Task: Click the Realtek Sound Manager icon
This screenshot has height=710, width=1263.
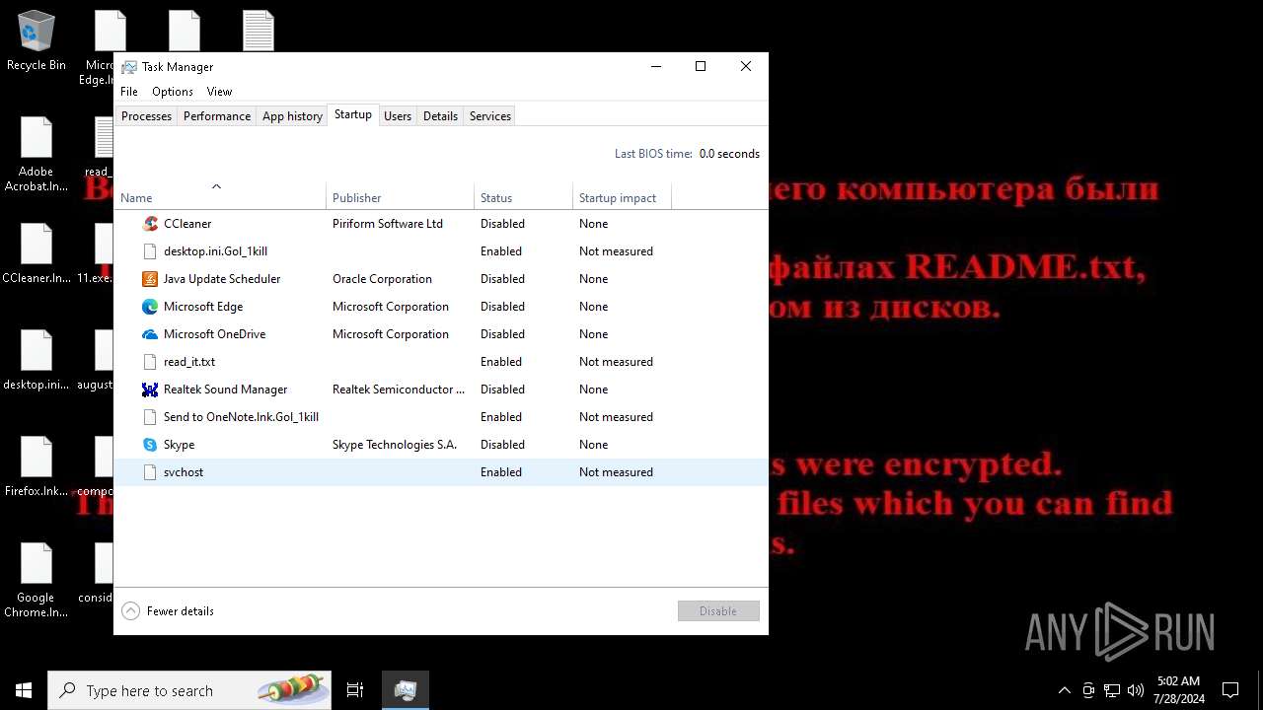Action: (150, 390)
